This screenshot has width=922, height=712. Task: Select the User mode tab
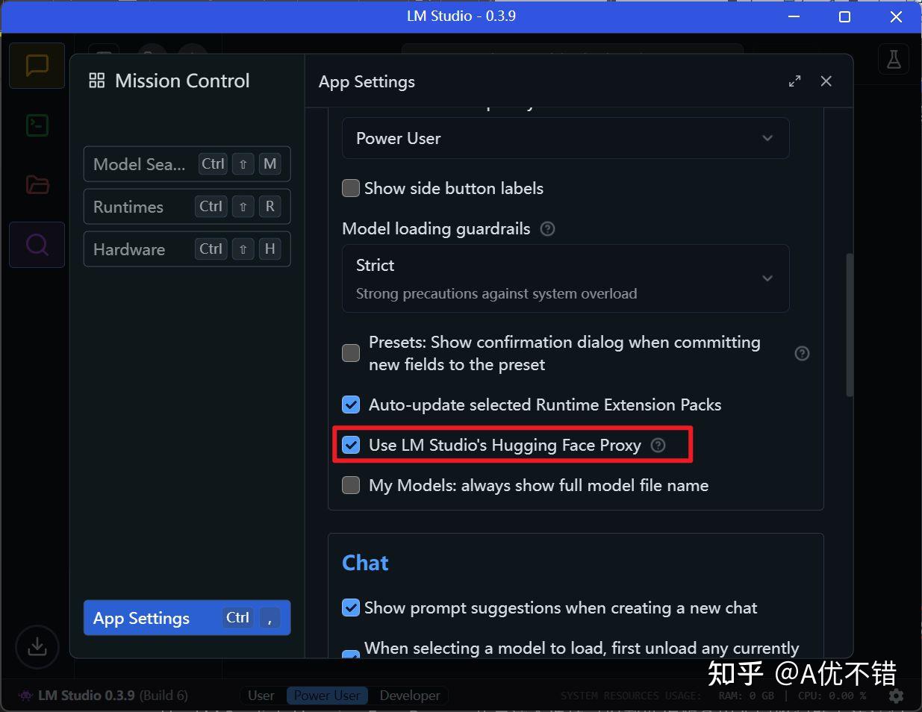pos(261,695)
